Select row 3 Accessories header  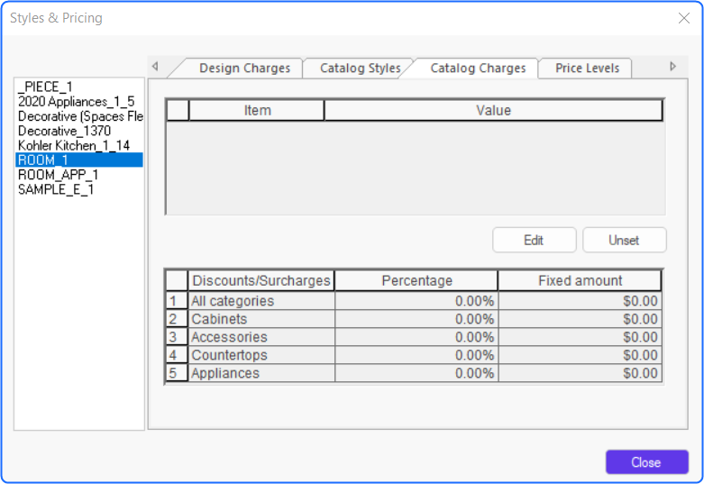pyautogui.click(x=177, y=337)
